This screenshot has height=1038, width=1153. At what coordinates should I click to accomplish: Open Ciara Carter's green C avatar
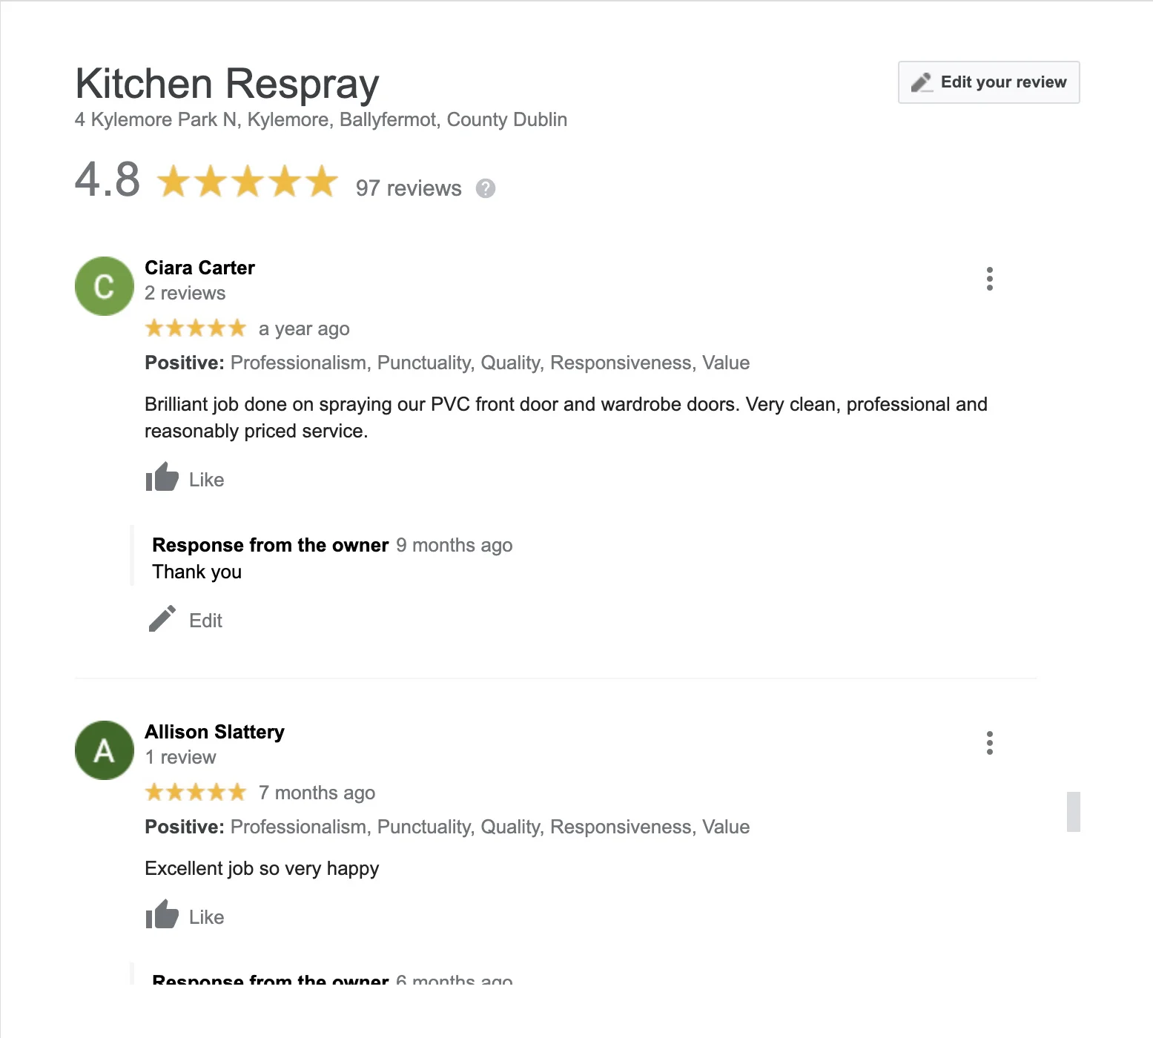[105, 286]
